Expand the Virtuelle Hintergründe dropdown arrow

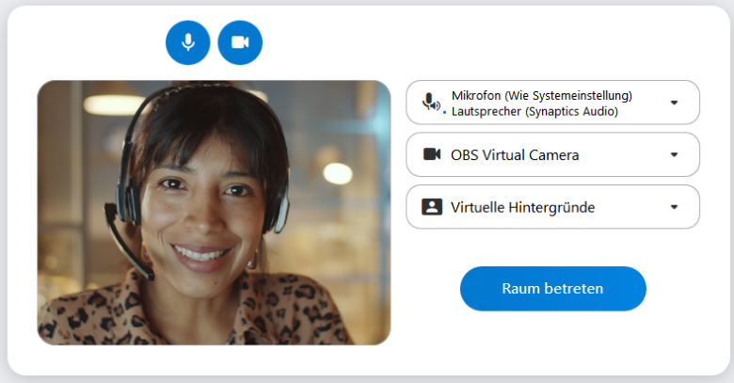pyautogui.click(x=674, y=208)
